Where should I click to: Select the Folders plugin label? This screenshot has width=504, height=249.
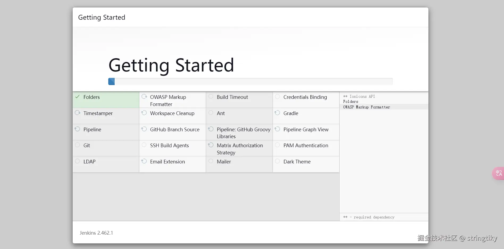pos(91,97)
